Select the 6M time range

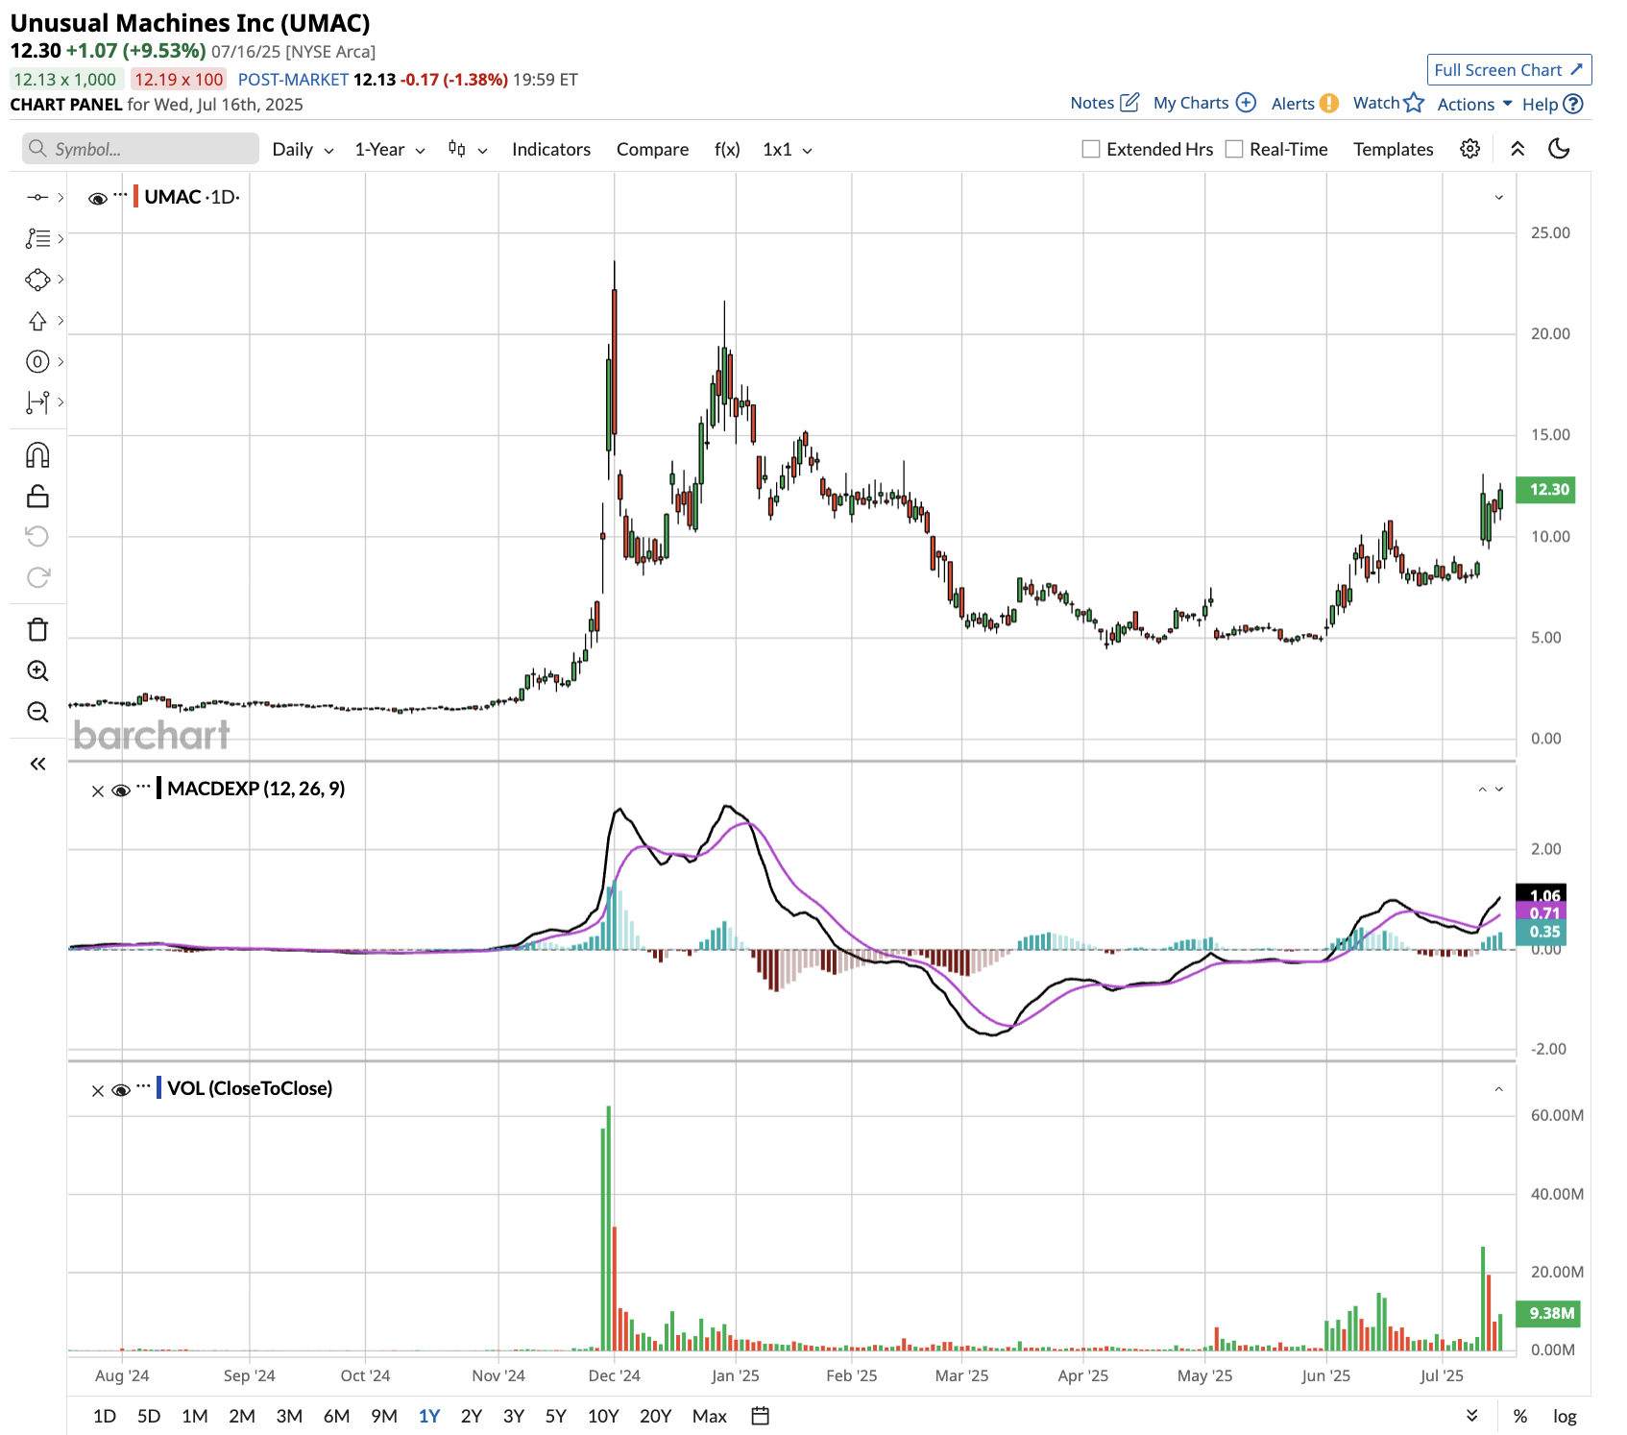click(x=336, y=1416)
